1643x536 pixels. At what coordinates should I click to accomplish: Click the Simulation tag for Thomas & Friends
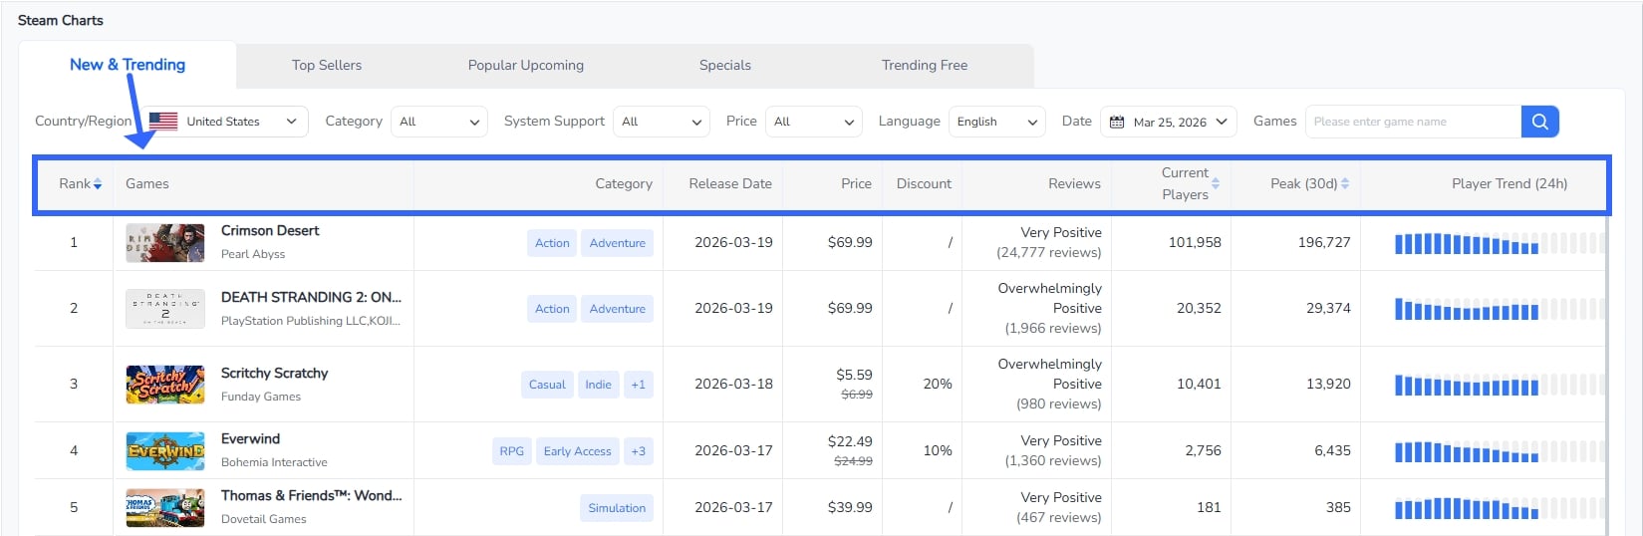[x=617, y=508]
